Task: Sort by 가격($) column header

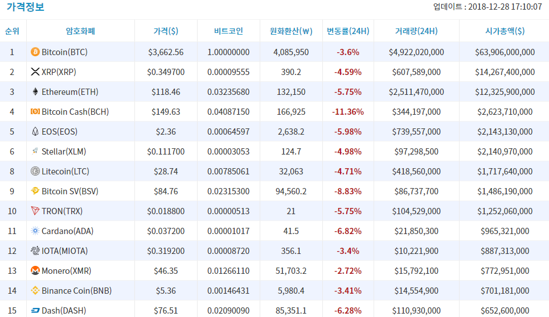Action: [x=166, y=31]
